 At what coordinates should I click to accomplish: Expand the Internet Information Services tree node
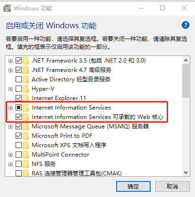pos(10,108)
